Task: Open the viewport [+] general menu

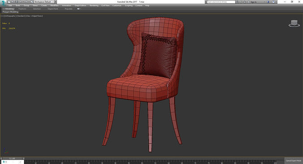Action: (x=2, y=16)
